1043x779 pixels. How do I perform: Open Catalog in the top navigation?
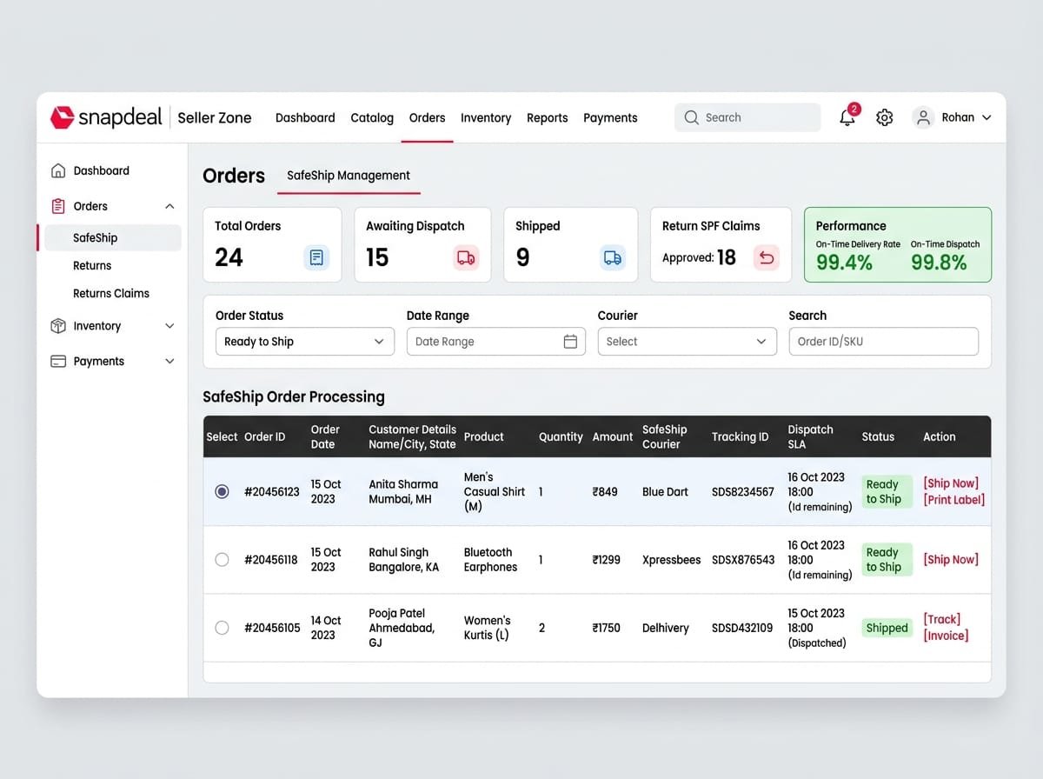[x=372, y=117]
